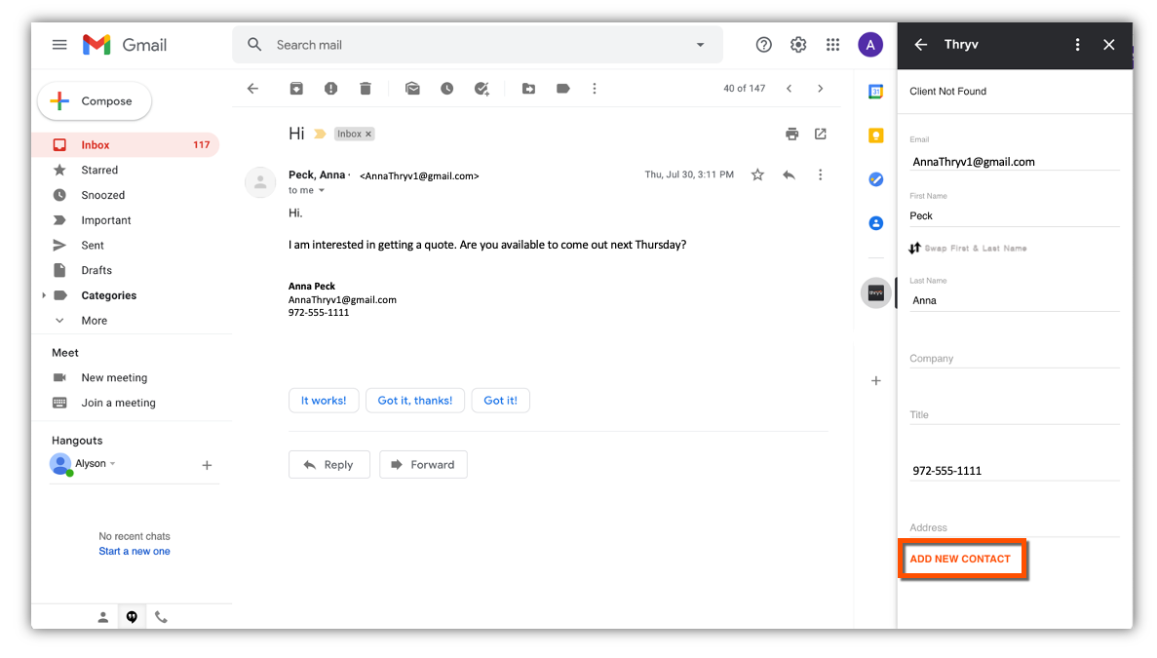Start a new Hangouts chat plus
Screen dimensions: 1157x658
tap(207, 465)
